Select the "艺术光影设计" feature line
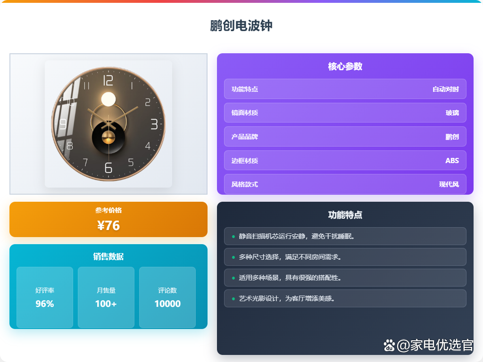Viewport: 483px width, 362px height. (345, 298)
